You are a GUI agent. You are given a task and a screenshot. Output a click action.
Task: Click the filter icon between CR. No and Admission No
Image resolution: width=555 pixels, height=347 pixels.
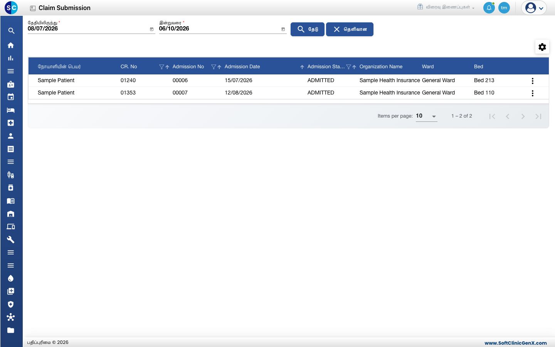coord(161,67)
